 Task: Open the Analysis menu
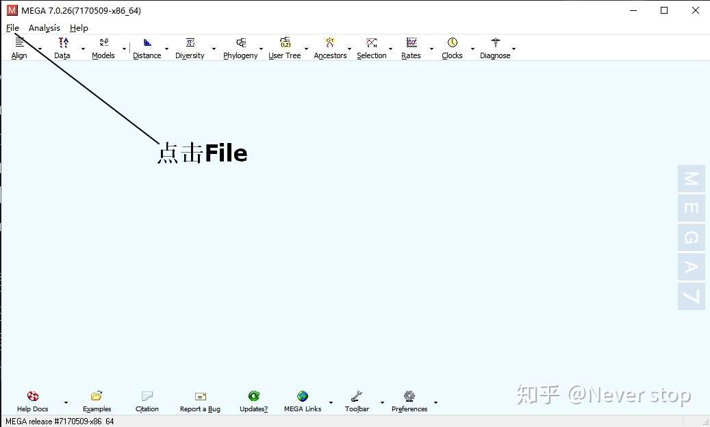[x=44, y=27]
